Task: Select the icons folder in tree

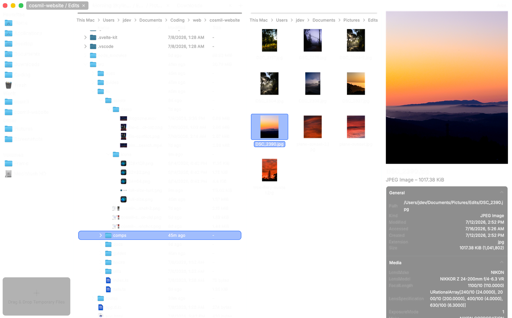Action: [116, 154]
